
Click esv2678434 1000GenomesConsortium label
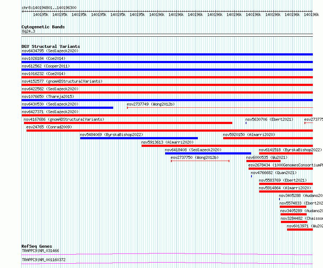(286, 165)
